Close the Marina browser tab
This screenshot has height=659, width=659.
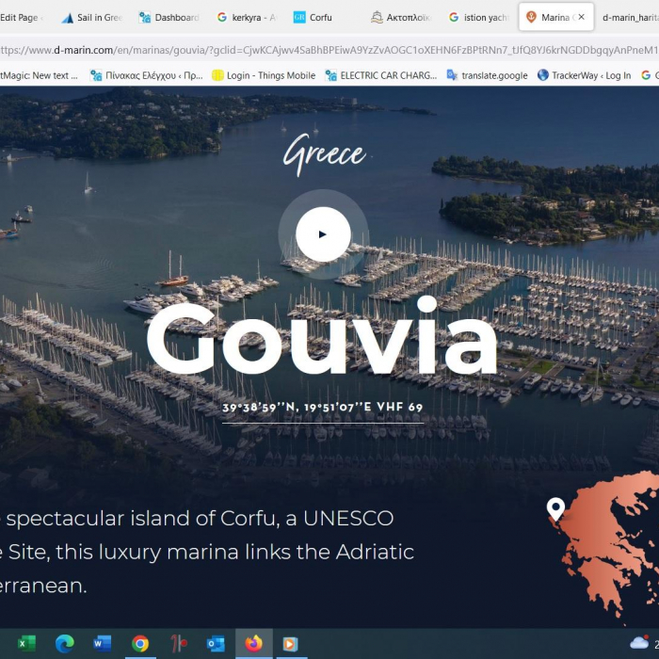click(x=581, y=17)
